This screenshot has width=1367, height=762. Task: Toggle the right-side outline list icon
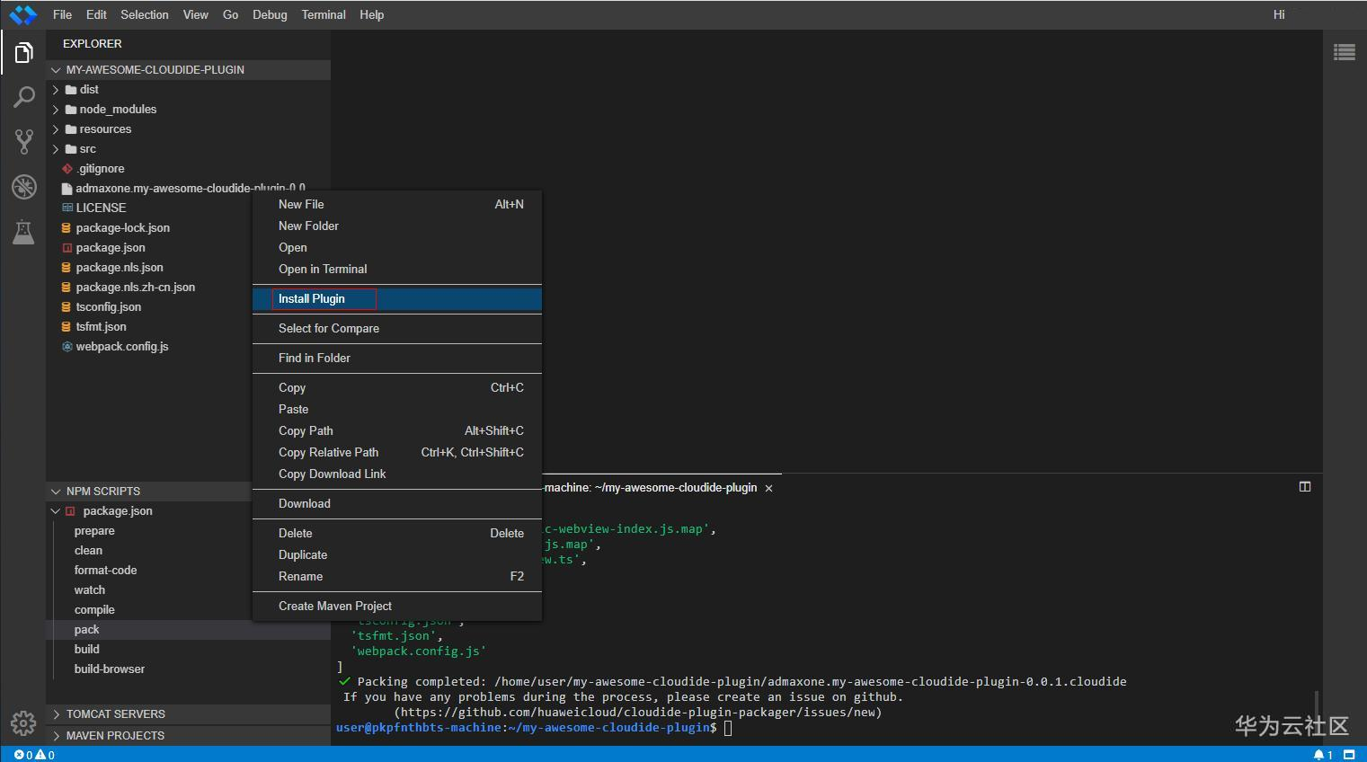click(x=1344, y=53)
